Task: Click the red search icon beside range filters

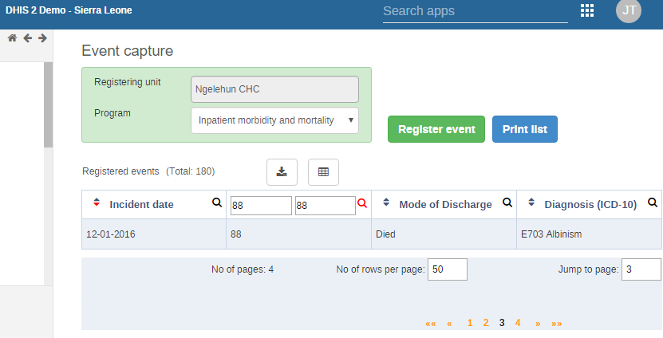Action: click(x=362, y=204)
